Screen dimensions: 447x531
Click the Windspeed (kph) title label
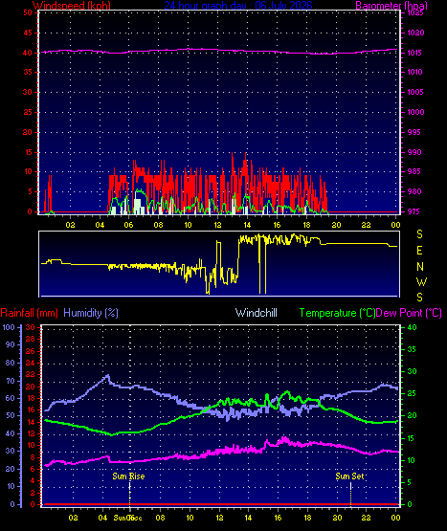tap(72, 5)
